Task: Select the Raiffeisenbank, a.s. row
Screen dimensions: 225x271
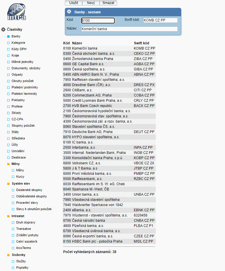Action: pos(109,179)
